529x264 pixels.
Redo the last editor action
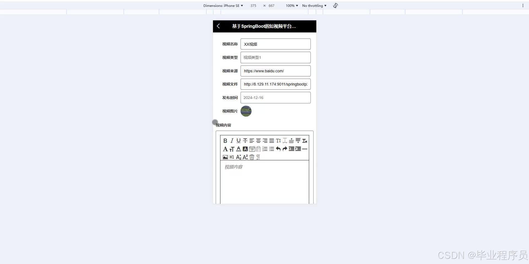click(285, 149)
